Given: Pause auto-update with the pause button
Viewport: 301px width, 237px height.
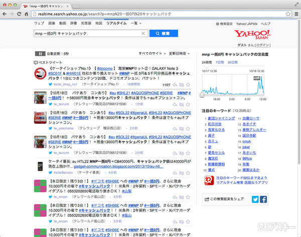Looking at the screenshot, I should (x=40, y=54).
